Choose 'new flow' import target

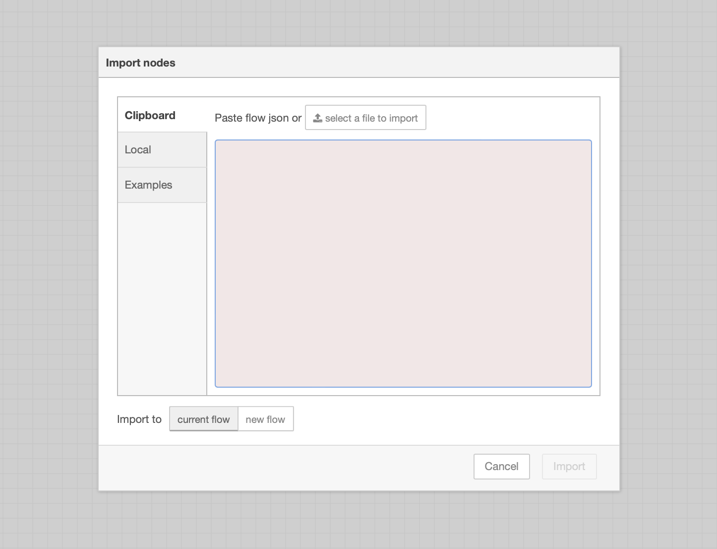coord(265,419)
